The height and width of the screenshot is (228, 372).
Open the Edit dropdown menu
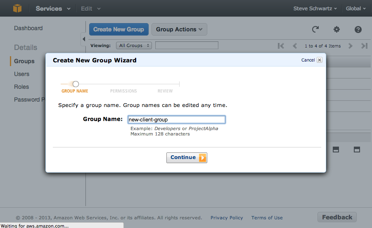(91, 9)
